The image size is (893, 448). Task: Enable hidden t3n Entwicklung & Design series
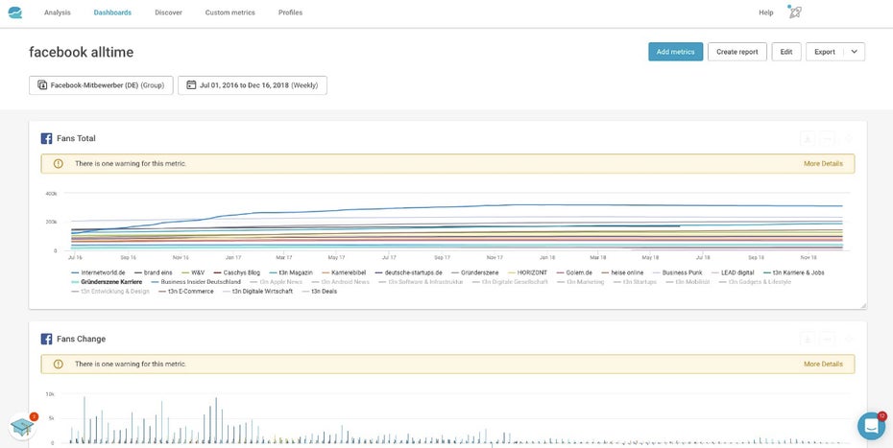click(x=110, y=291)
